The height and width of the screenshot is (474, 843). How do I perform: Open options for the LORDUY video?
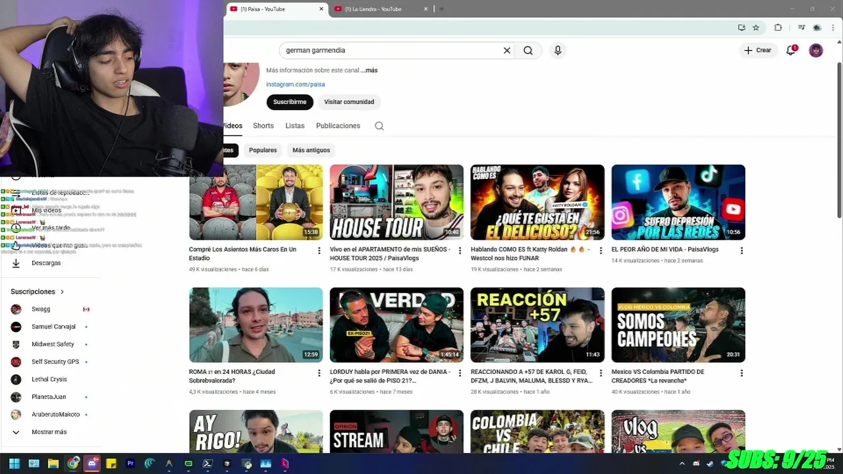pyautogui.click(x=460, y=373)
